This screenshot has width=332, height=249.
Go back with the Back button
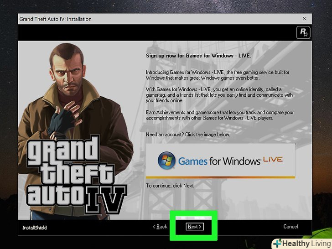tap(160, 227)
